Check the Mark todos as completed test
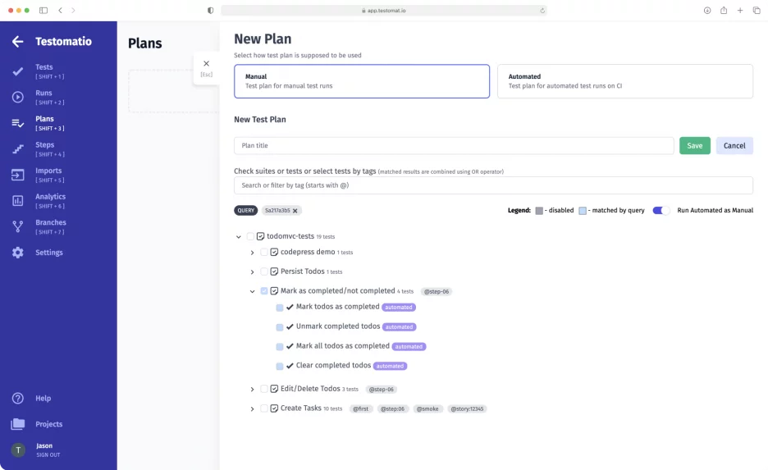768x470 pixels. pyautogui.click(x=280, y=308)
